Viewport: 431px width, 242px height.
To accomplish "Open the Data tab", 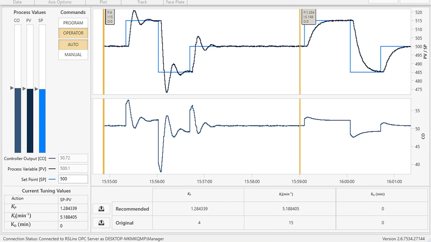I will 17,2.
